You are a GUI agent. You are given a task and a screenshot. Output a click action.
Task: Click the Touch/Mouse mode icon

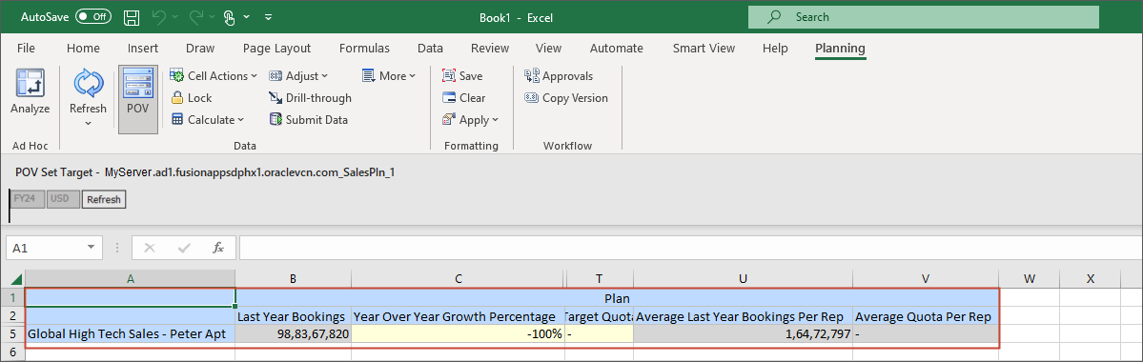click(230, 17)
